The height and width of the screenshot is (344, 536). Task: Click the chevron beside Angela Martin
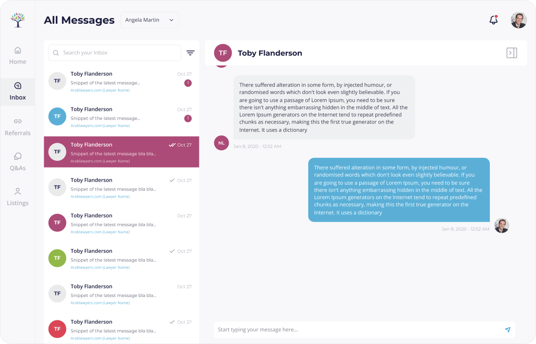pyautogui.click(x=172, y=20)
